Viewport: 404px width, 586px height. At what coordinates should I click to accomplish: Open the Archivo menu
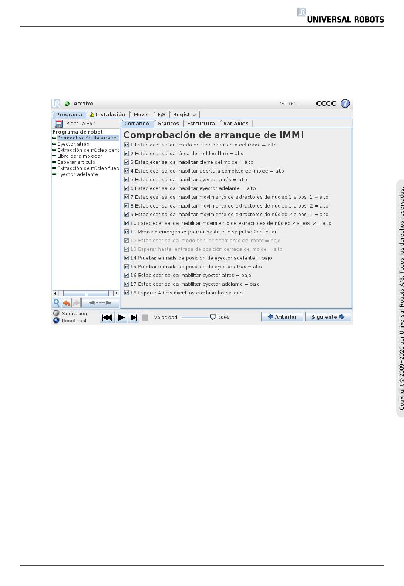click(83, 103)
